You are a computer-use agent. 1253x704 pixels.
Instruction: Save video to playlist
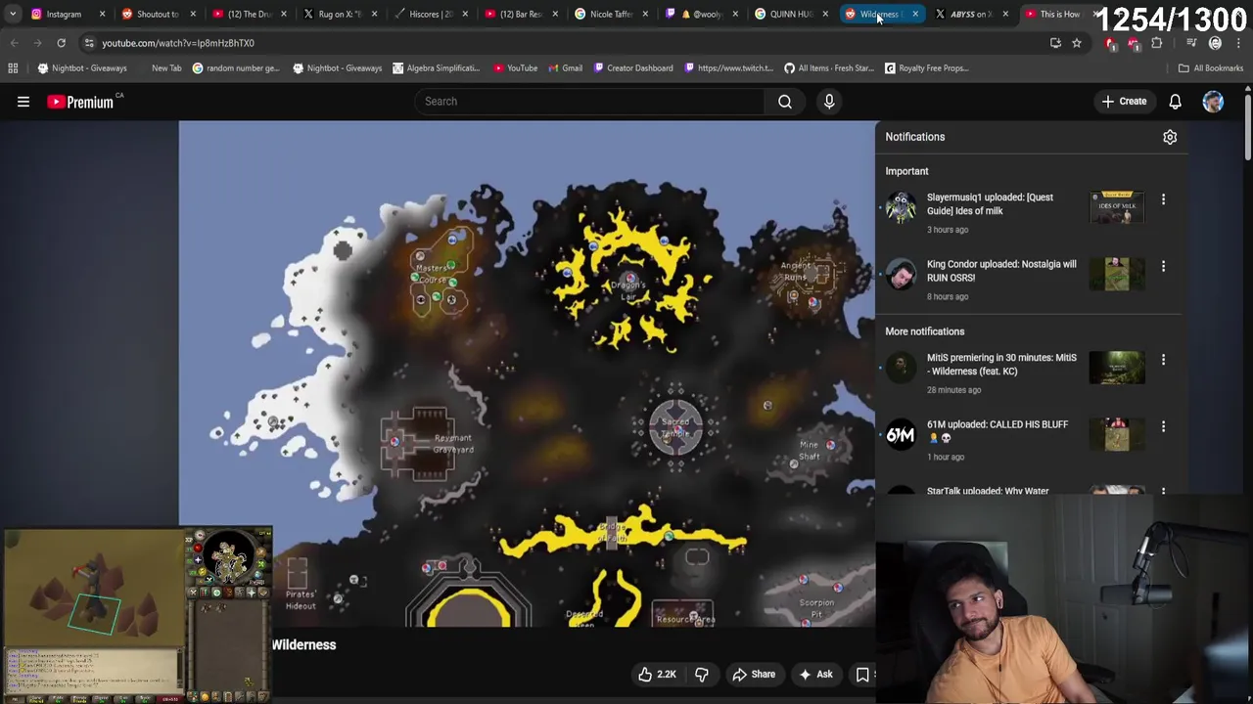coord(863,675)
